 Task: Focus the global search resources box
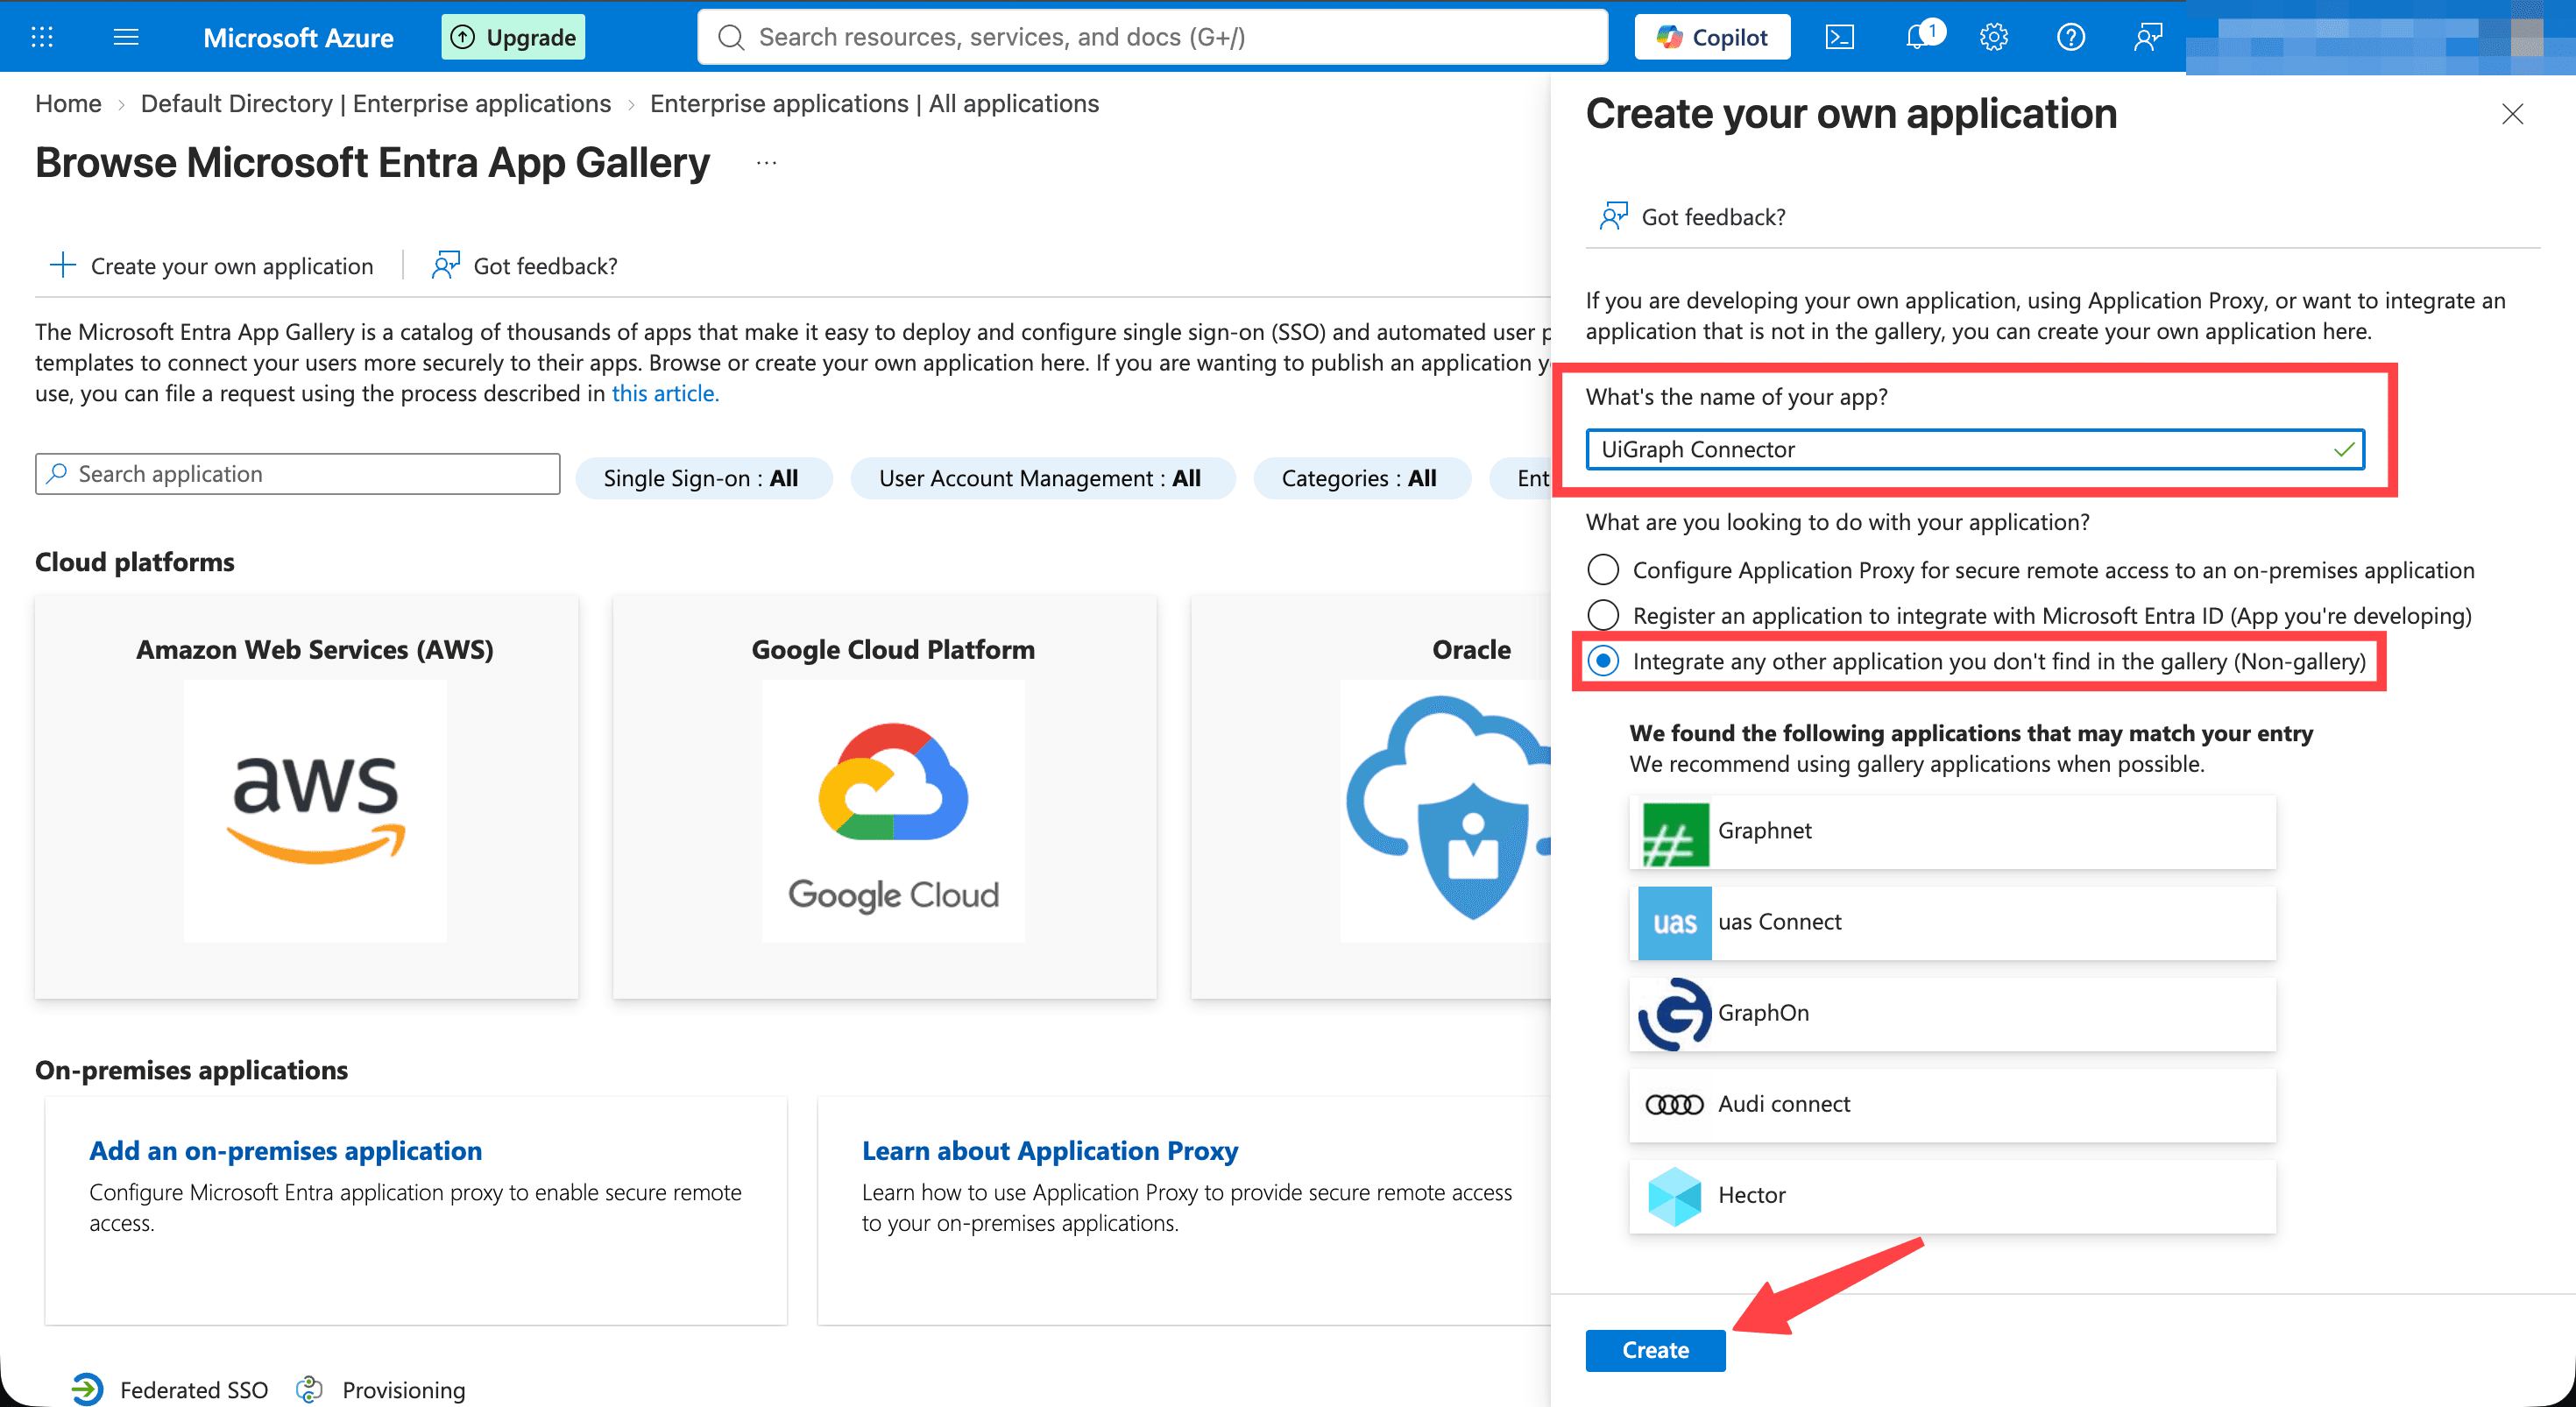tap(1152, 37)
